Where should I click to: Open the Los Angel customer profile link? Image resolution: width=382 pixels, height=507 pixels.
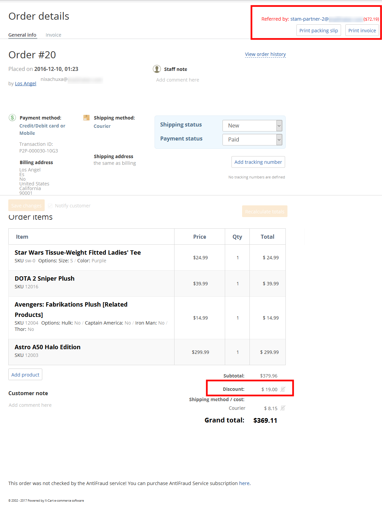26,84
